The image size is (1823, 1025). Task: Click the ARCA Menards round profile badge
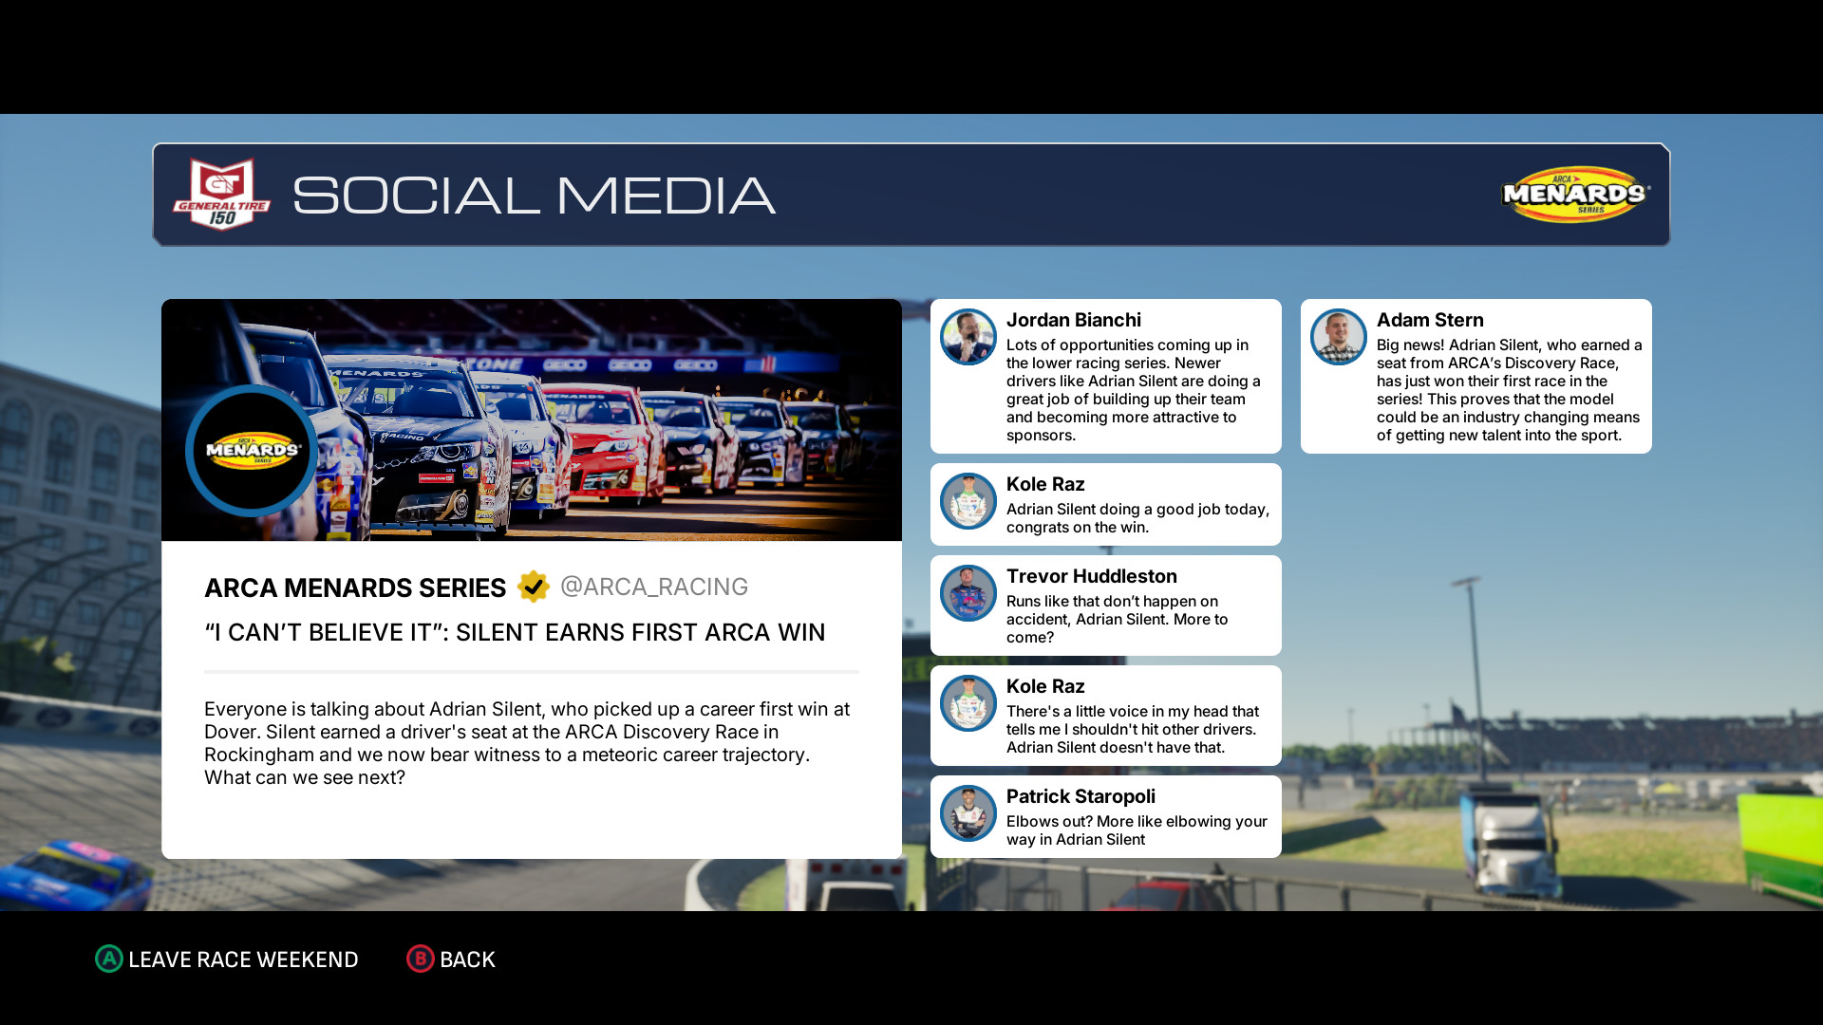tap(252, 450)
